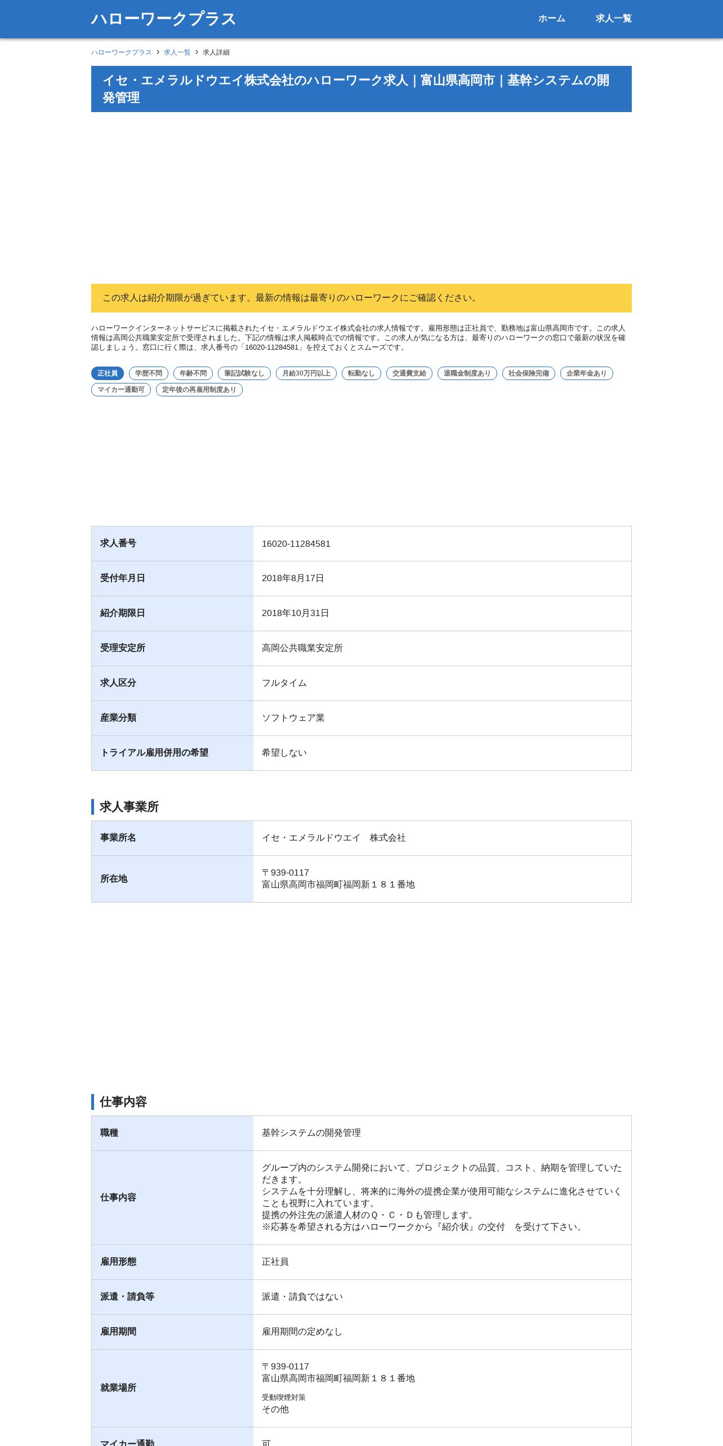Click the 2018年10月31日 deadline value
Image resolution: width=723 pixels, height=1446 pixels.
[296, 613]
